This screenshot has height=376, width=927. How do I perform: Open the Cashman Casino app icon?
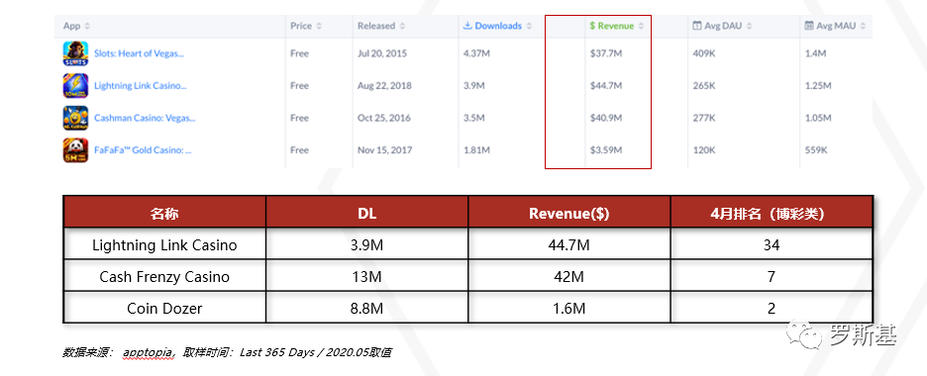click(x=75, y=118)
